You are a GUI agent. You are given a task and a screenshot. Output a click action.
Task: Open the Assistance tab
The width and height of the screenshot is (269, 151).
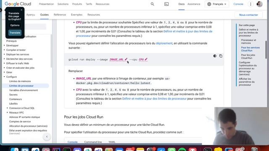coord(194,4)
